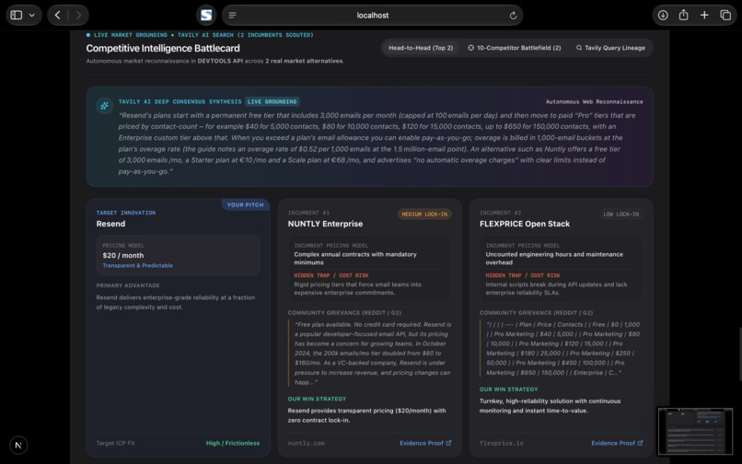Click OUR WIN STRATEGY heading in NUNTLY card
Screen dimensions: 742x464
[317, 399]
